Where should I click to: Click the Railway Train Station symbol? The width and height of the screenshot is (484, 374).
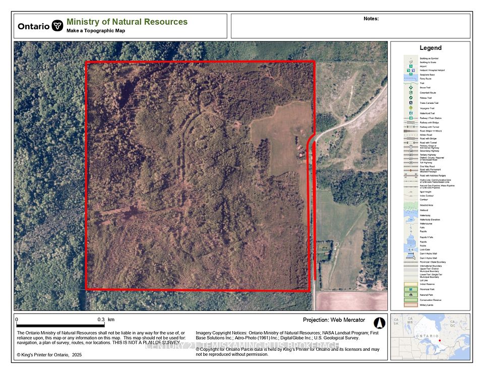click(411, 118)
